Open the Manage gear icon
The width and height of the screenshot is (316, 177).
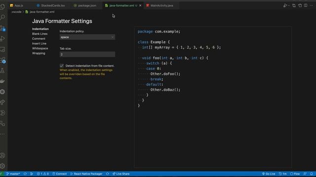2,166
